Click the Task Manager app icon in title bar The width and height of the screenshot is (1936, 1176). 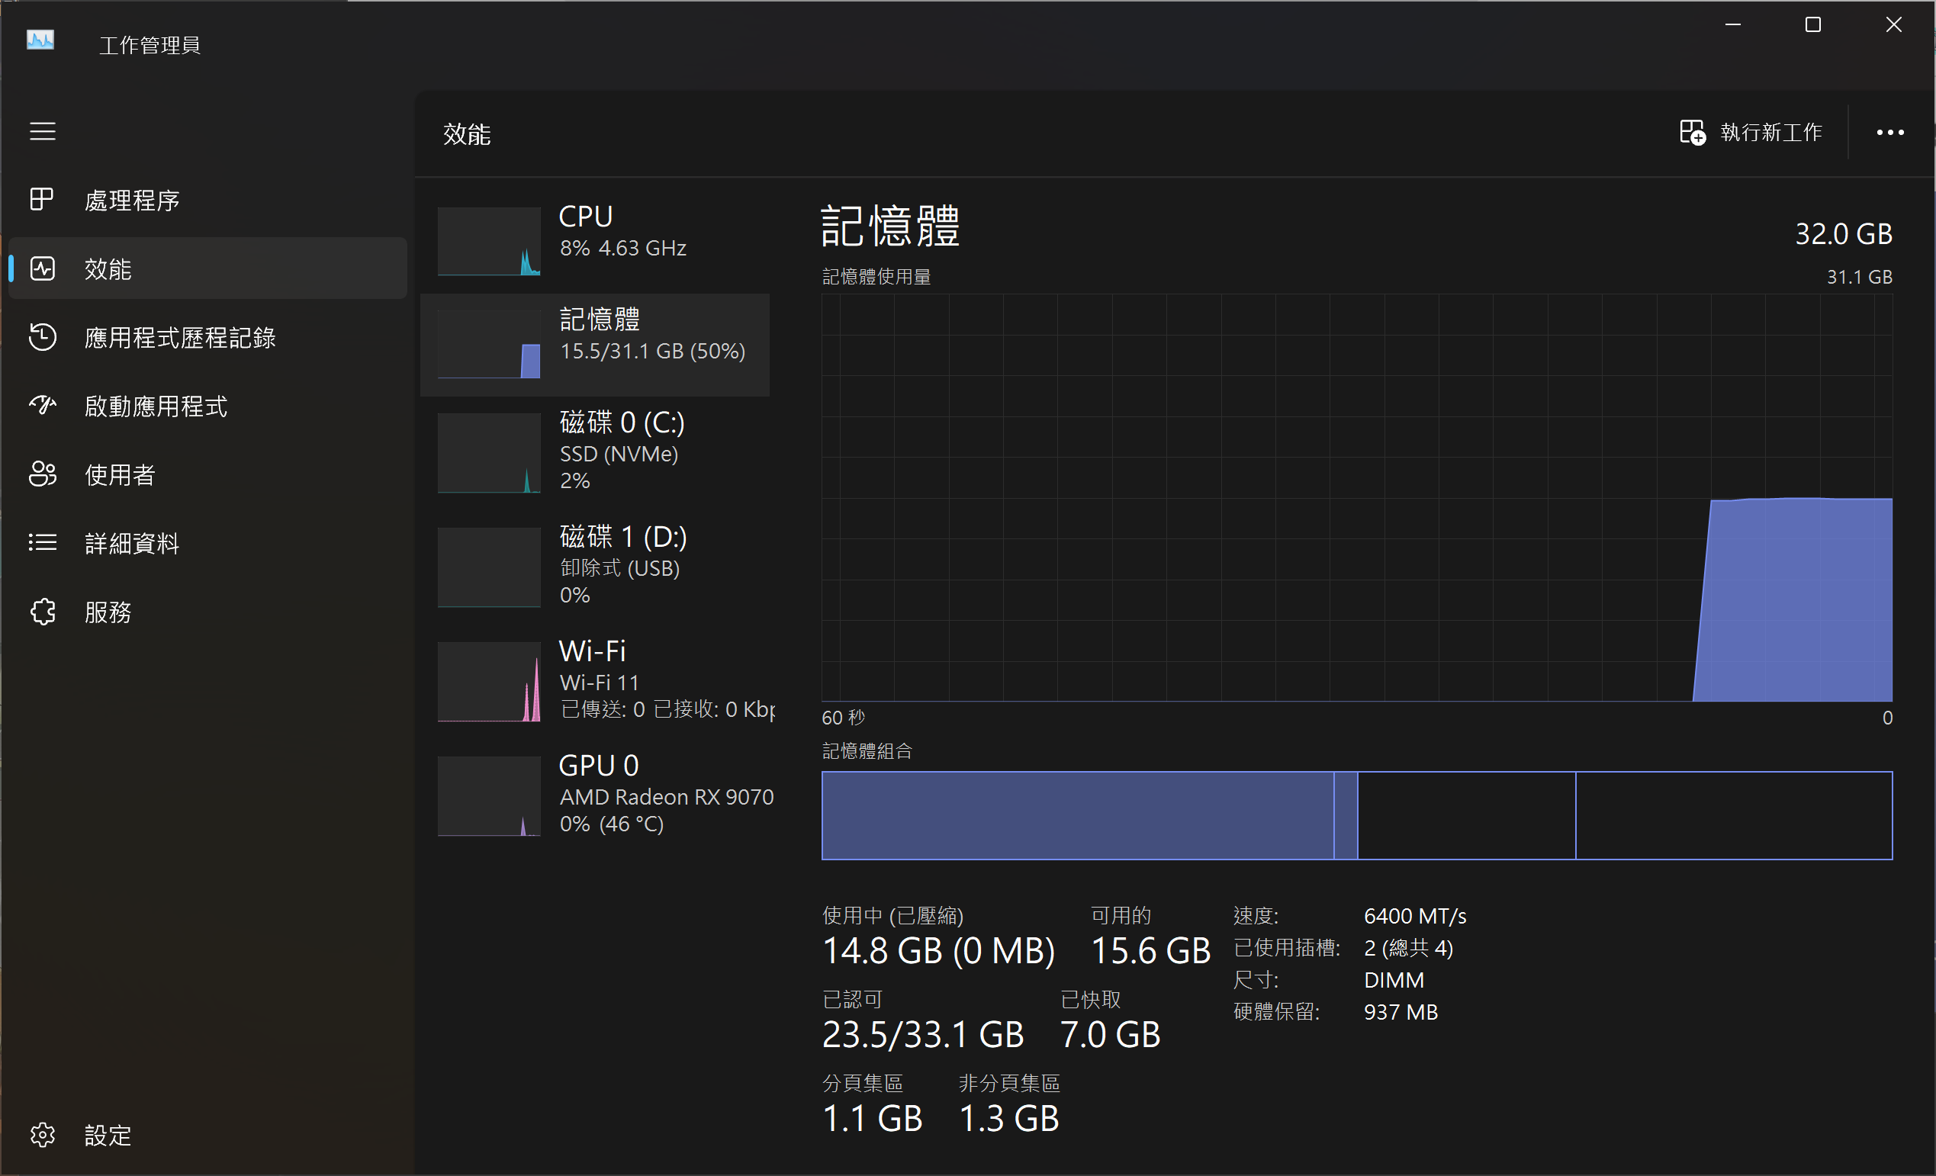(x=40, y=40)
